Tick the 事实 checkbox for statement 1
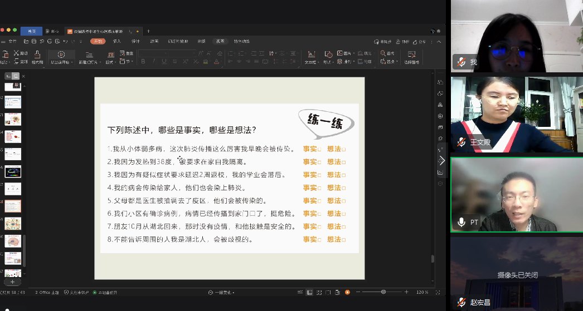This screenshot has height=311, width=583. [x=320, y=149]
